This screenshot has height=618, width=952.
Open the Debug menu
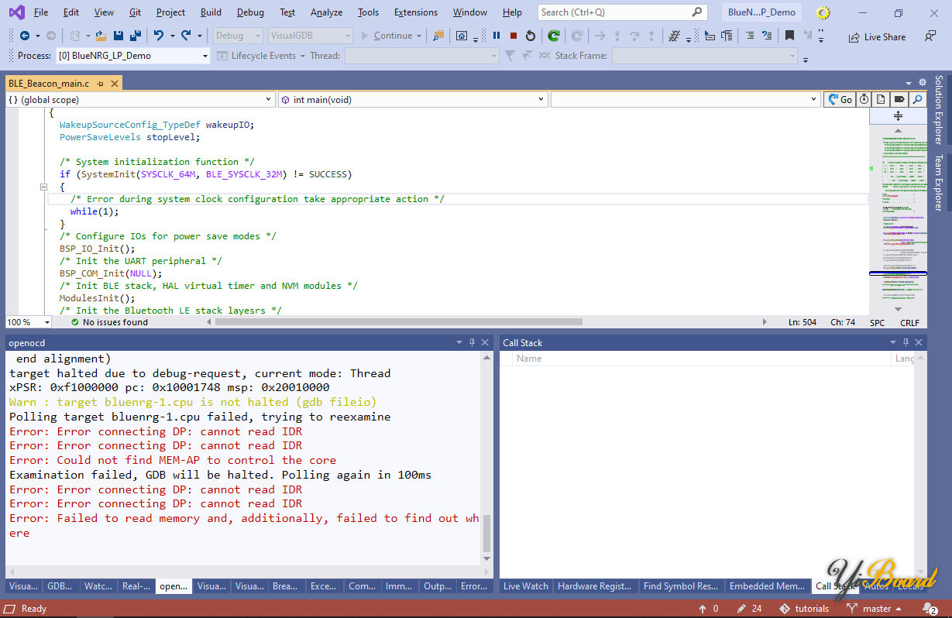250,12
